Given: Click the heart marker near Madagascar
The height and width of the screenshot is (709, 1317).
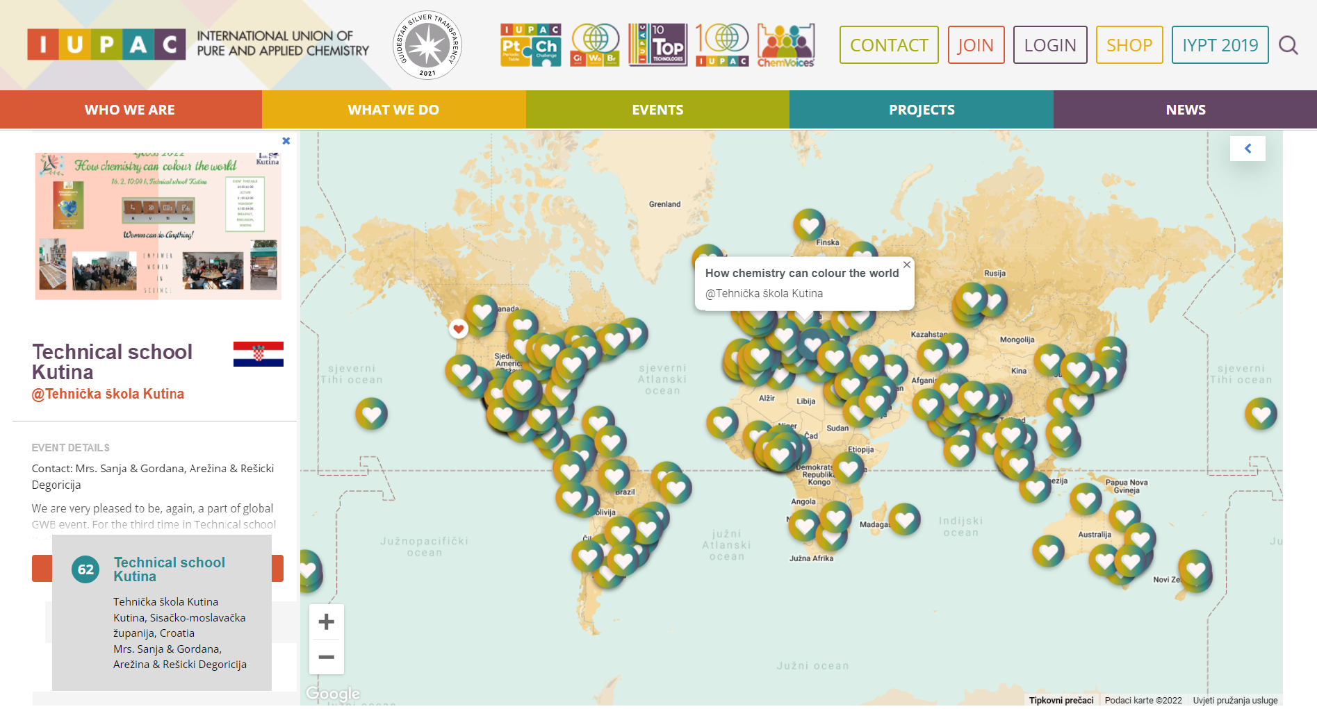Looking at the screenshot, I should (x=905, y=519).
